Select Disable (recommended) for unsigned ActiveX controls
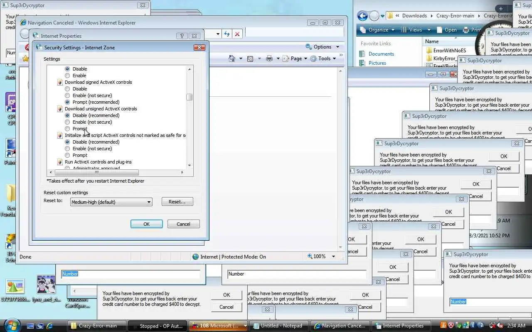Screen dimensions: 532x332 [67, 115]
